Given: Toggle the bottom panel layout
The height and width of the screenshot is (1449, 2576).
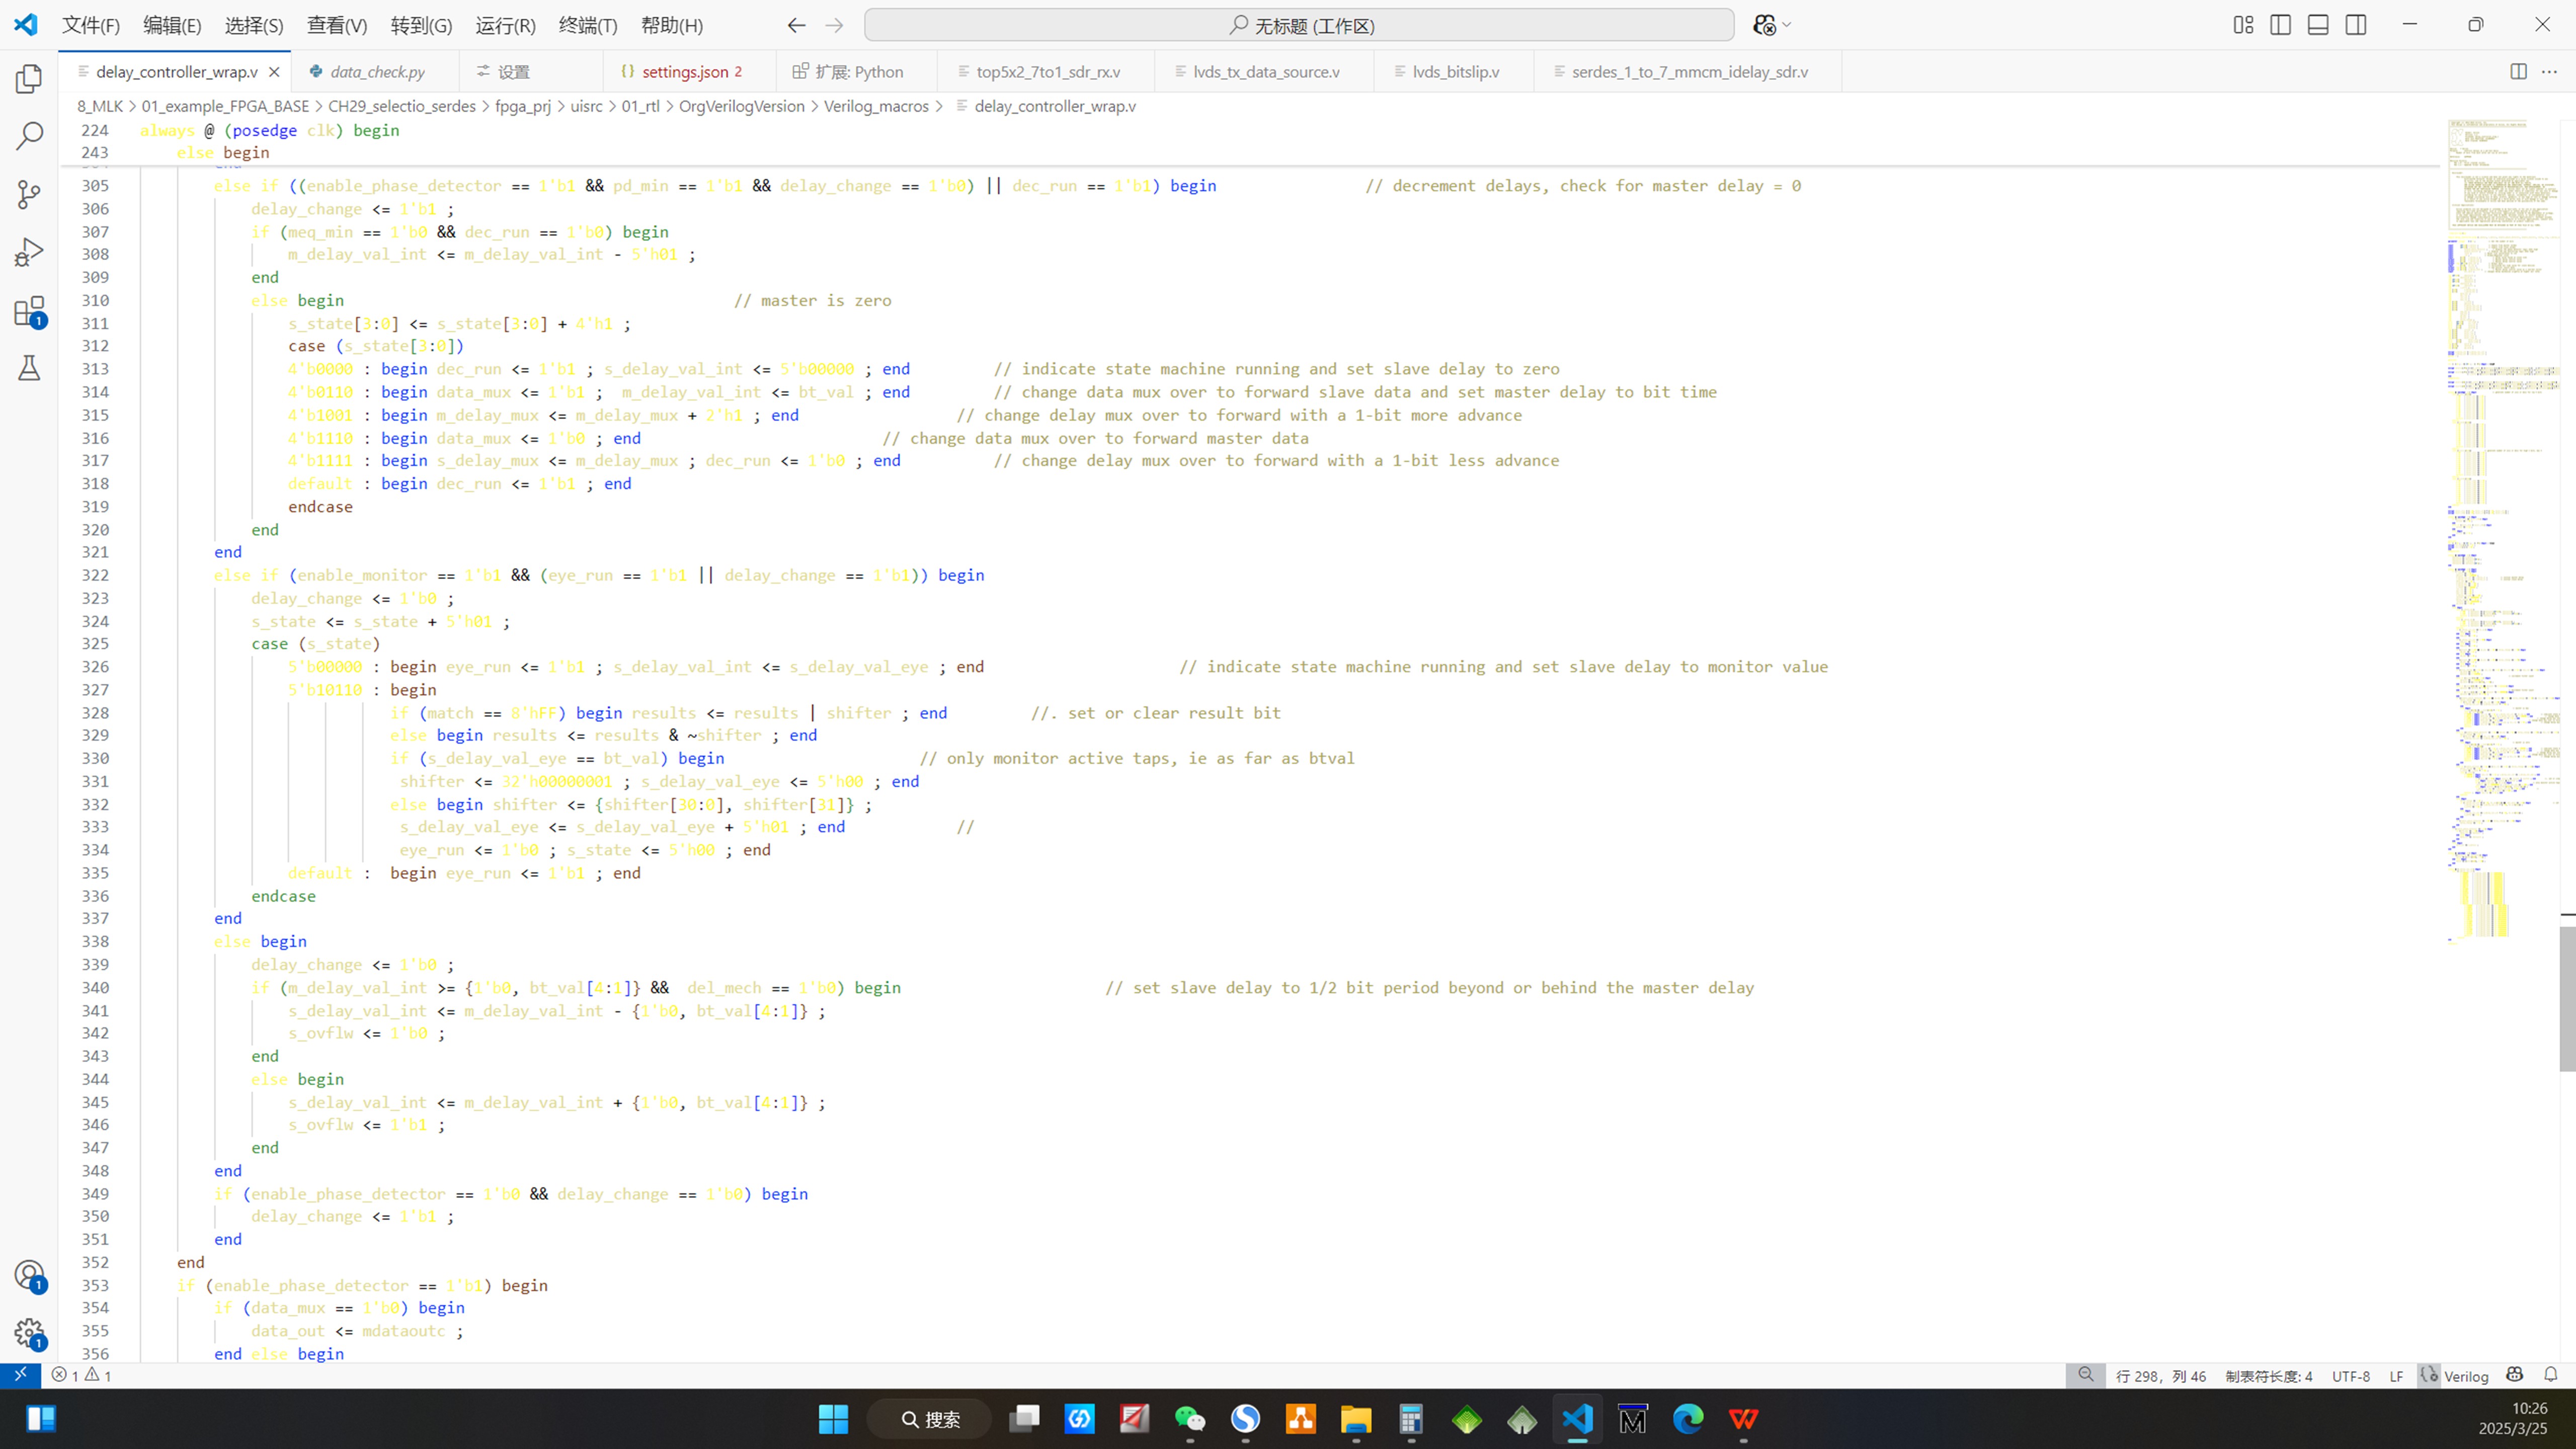Looking at the screenshot, I should coord(2318,25).
